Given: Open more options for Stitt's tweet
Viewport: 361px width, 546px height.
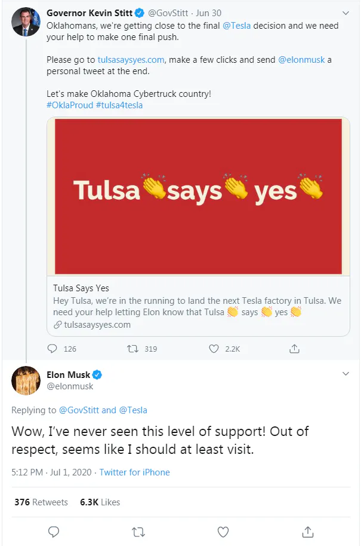Looking at the screenshot, I should [345, 13].
